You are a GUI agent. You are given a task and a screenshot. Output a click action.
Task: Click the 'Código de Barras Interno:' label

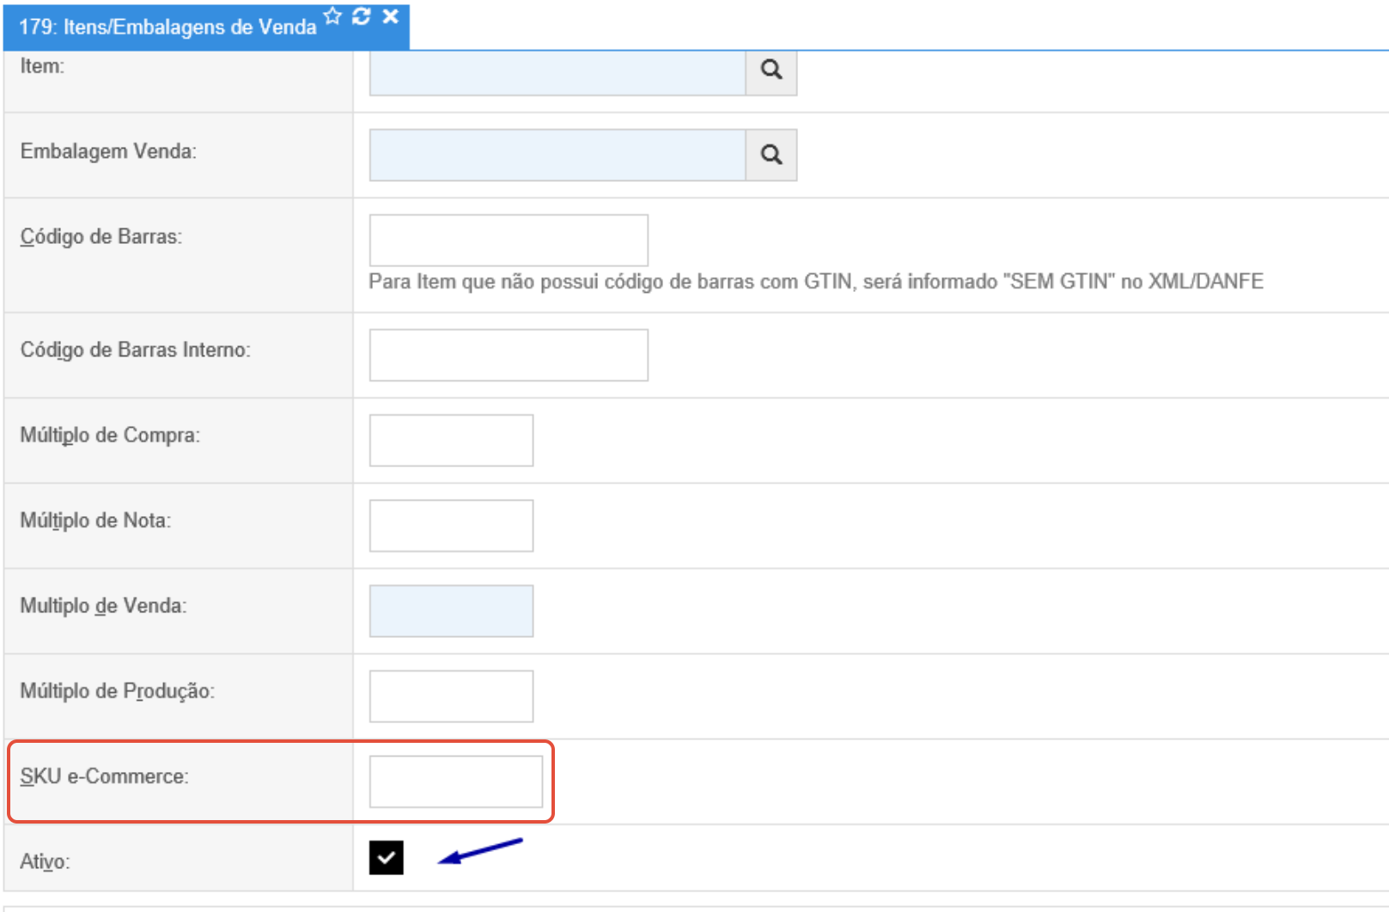(136, 350)
